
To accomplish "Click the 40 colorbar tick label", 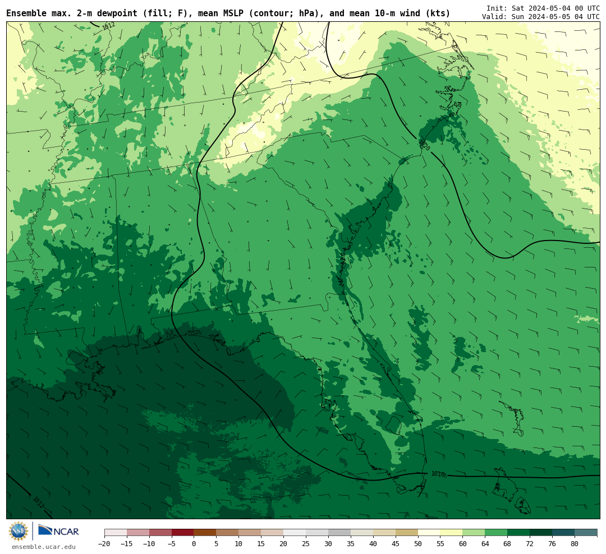I will 373,543.
